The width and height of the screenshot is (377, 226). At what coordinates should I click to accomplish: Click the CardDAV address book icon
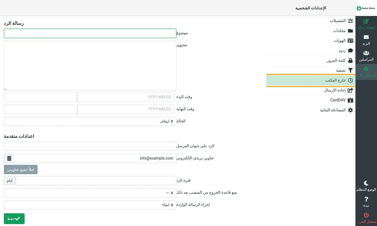(351, 100)
